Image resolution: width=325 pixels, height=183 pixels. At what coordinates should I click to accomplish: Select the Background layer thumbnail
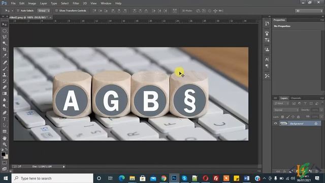[283, 124]
